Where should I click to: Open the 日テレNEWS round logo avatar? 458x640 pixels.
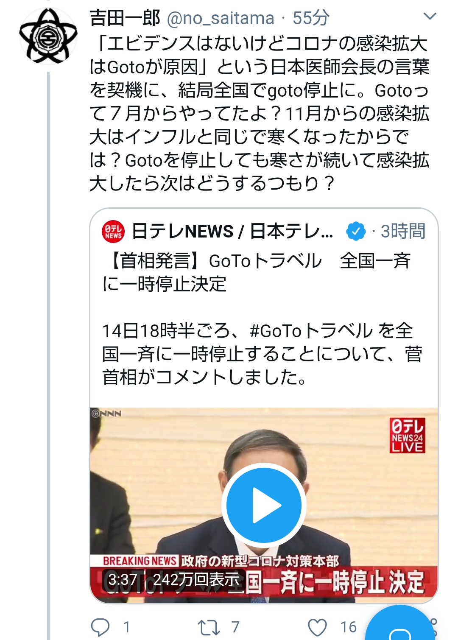click(x=113, y=232)
